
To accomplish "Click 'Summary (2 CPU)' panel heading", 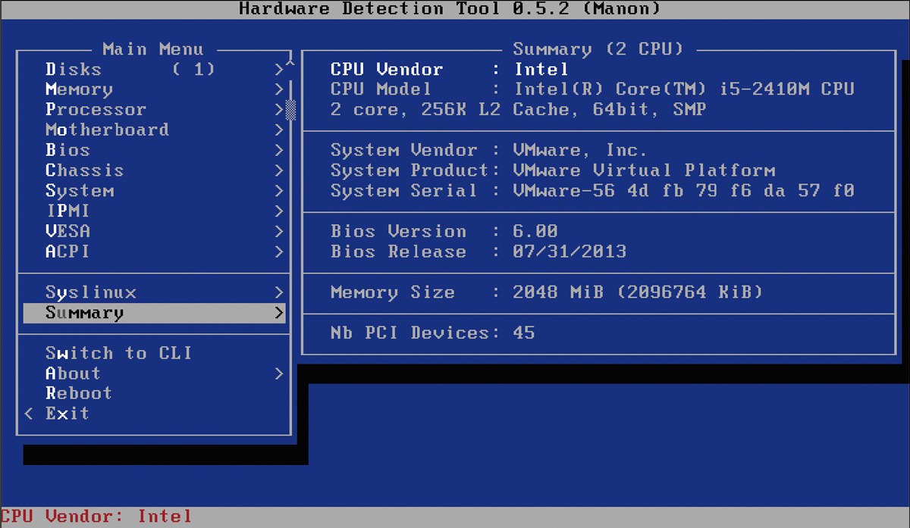I will (x=598, y=49).
